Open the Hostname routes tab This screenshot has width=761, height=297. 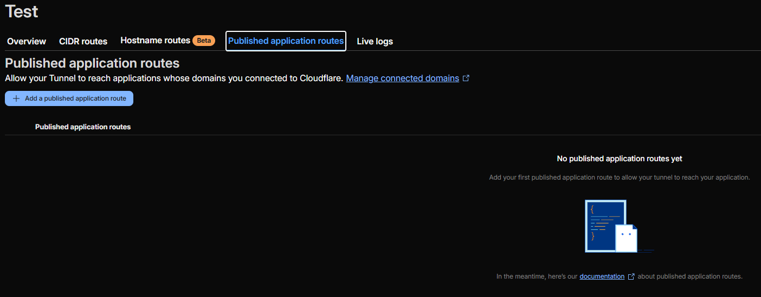155,41
